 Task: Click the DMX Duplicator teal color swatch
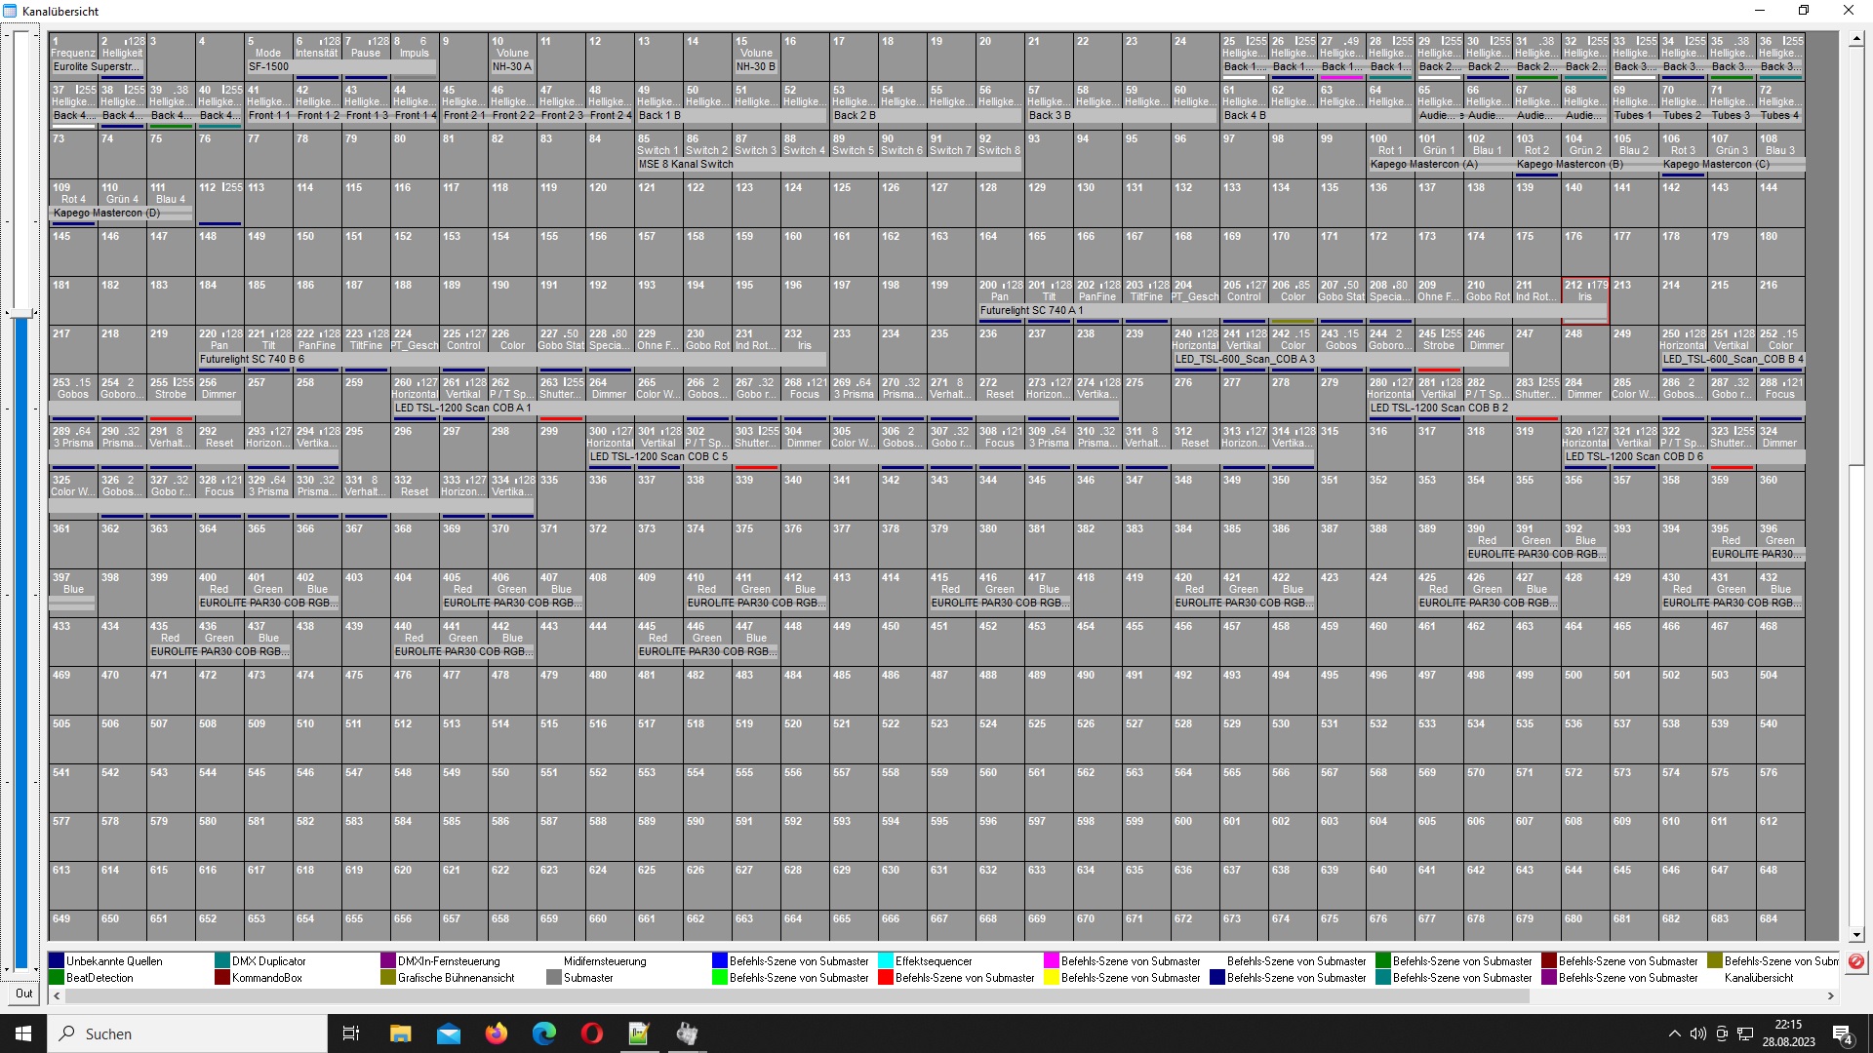coord(222,961)
